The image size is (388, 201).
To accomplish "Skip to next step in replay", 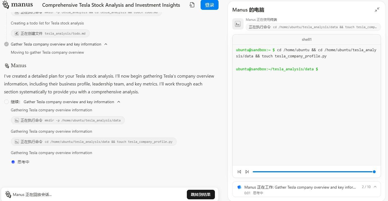I will pyautogui.click(x=247, y=172).
